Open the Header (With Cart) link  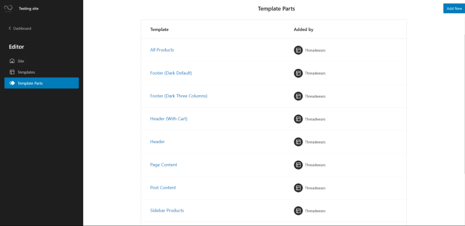169,119
